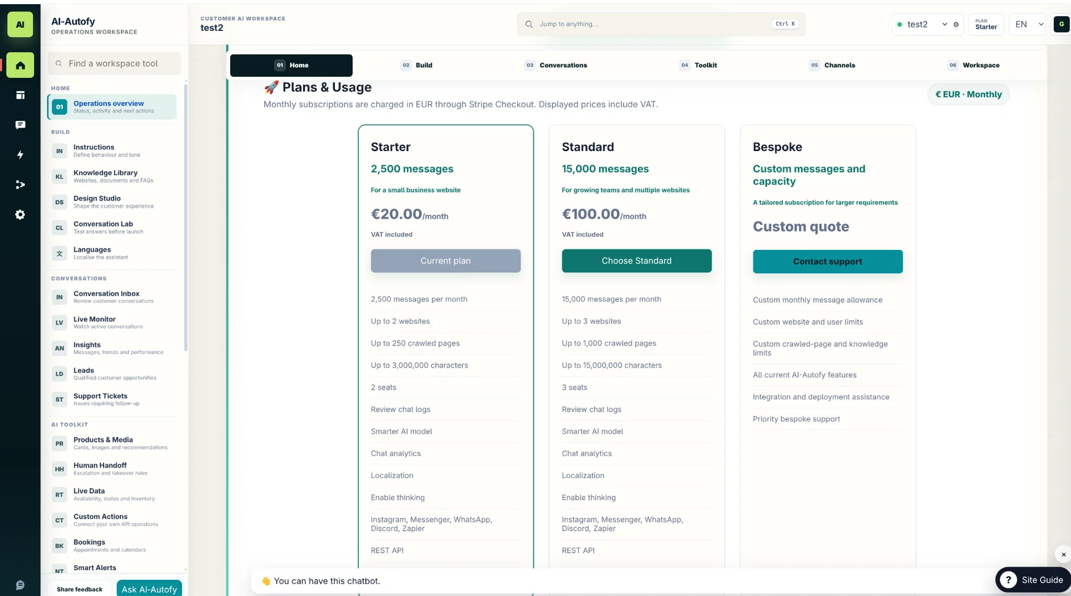Screen dimensions: 1071x596
Task: Click the RT icon for Live Data
Action: tap(59, 495)
